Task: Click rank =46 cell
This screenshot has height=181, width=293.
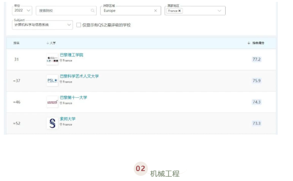Action: (17, 102)
